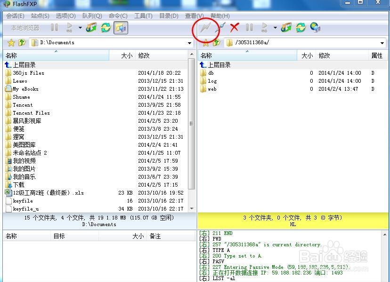Sort remote files by 修改 column header
The height and width of the screenshot is (282, 390).
342,55
